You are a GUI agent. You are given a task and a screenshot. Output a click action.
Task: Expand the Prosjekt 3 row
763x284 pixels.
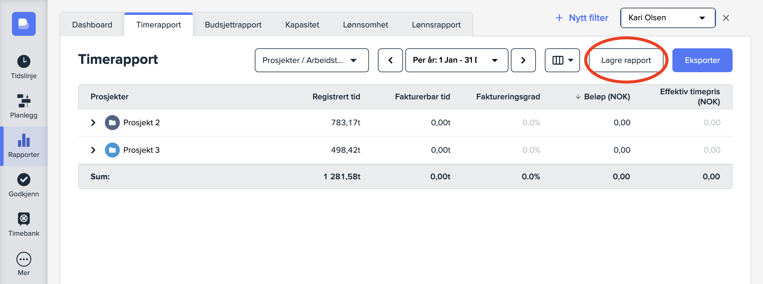click(x=93, y=150)
